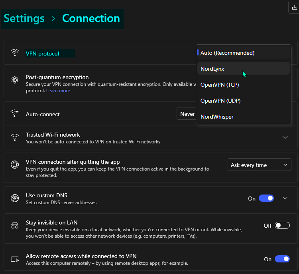Select OpenVPN (TCP) protocol

244,85
